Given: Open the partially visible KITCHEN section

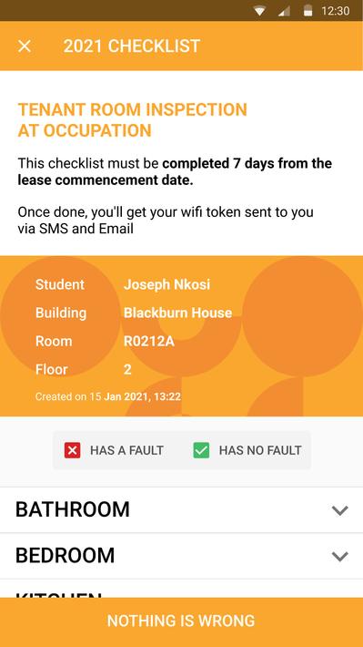Looking at the screenshot, I should 181,589.
